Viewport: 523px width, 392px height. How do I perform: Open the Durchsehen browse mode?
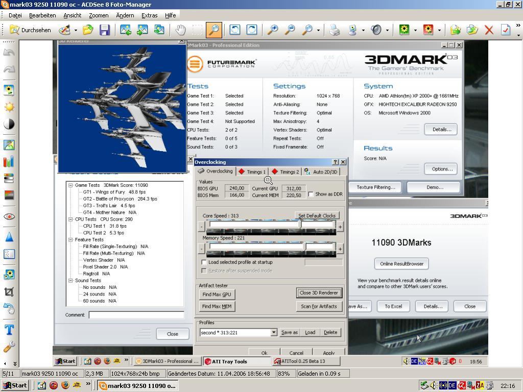(x=30, y=30)
